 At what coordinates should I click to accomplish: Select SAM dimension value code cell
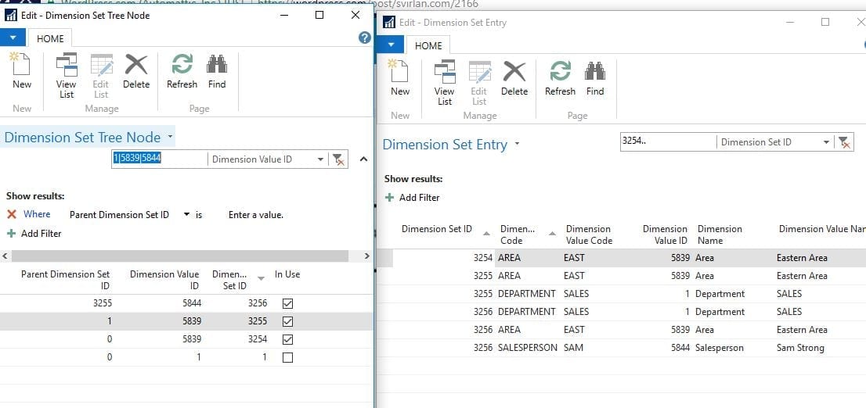pyautogui.click(x=573, y=348)
